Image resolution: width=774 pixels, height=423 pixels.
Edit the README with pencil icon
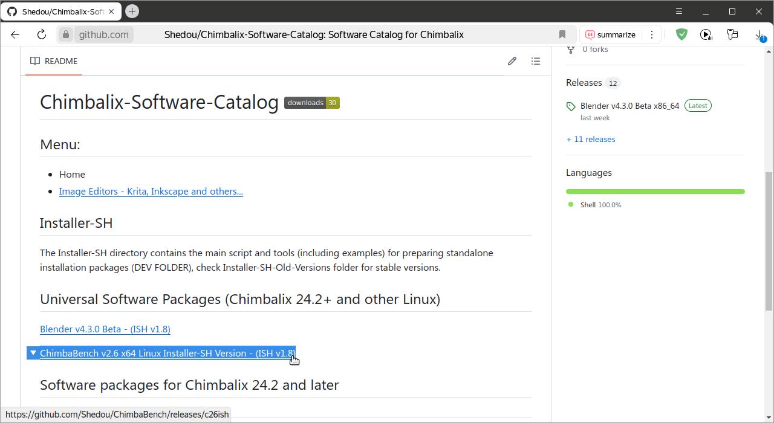coord(512,61)
